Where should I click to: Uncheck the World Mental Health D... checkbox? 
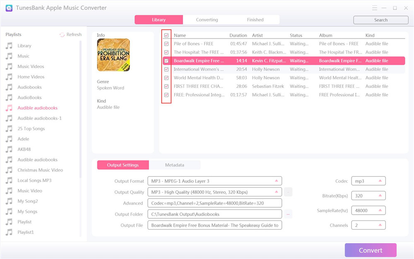pos(166,78)
